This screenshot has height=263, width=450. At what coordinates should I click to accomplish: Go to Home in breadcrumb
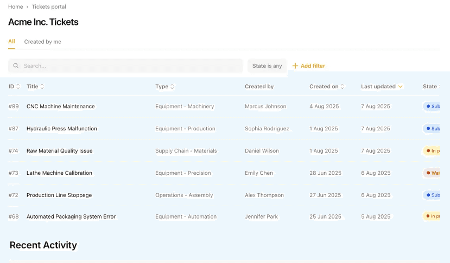point(16,6)
